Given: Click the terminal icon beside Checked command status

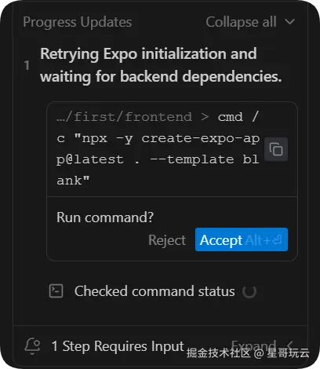Looking at the screenshot, I should [x=56, y=291].
